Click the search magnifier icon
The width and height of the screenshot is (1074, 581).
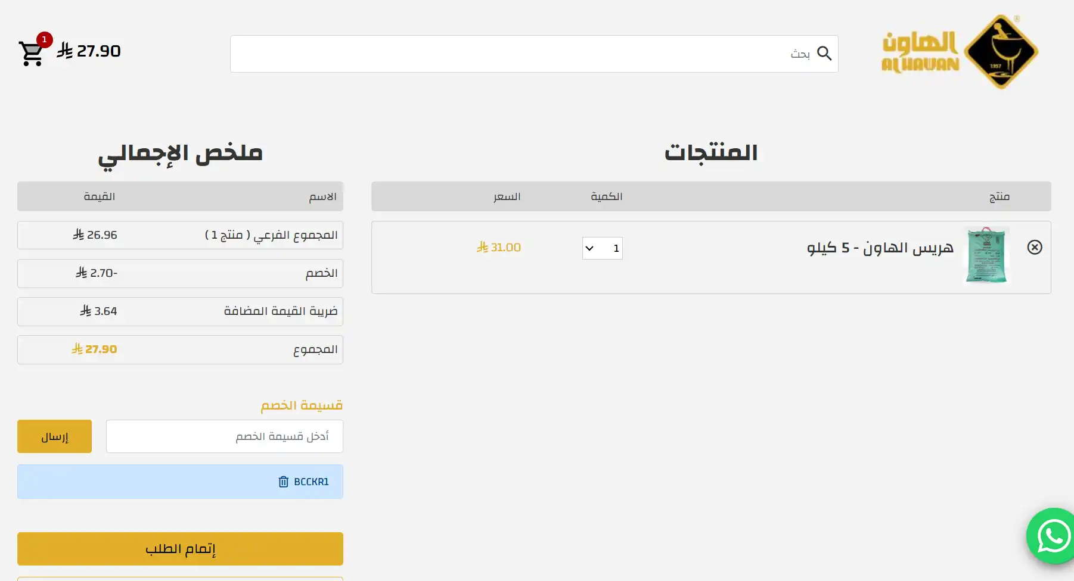point(824,54)
